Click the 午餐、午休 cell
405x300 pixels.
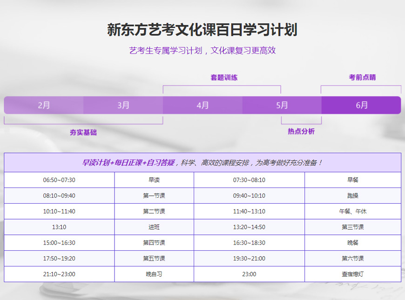tap(352, 212)
